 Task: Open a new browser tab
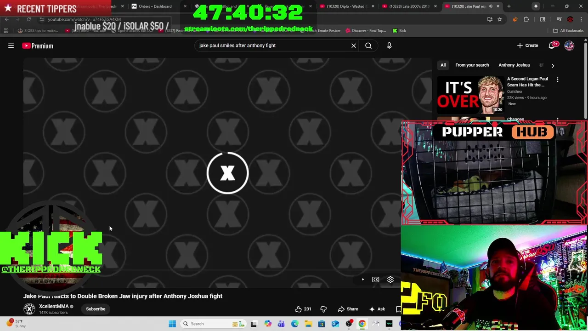tap(509, 6)
